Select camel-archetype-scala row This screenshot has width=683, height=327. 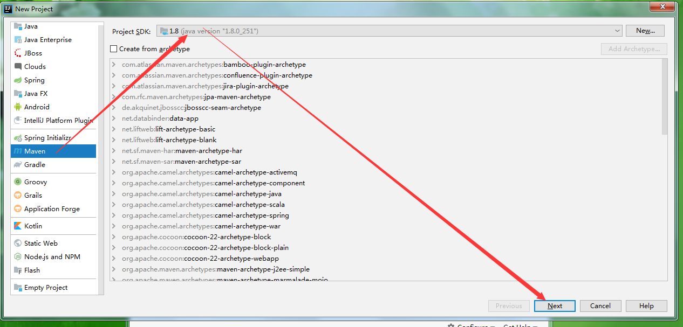tap(385, 205)
